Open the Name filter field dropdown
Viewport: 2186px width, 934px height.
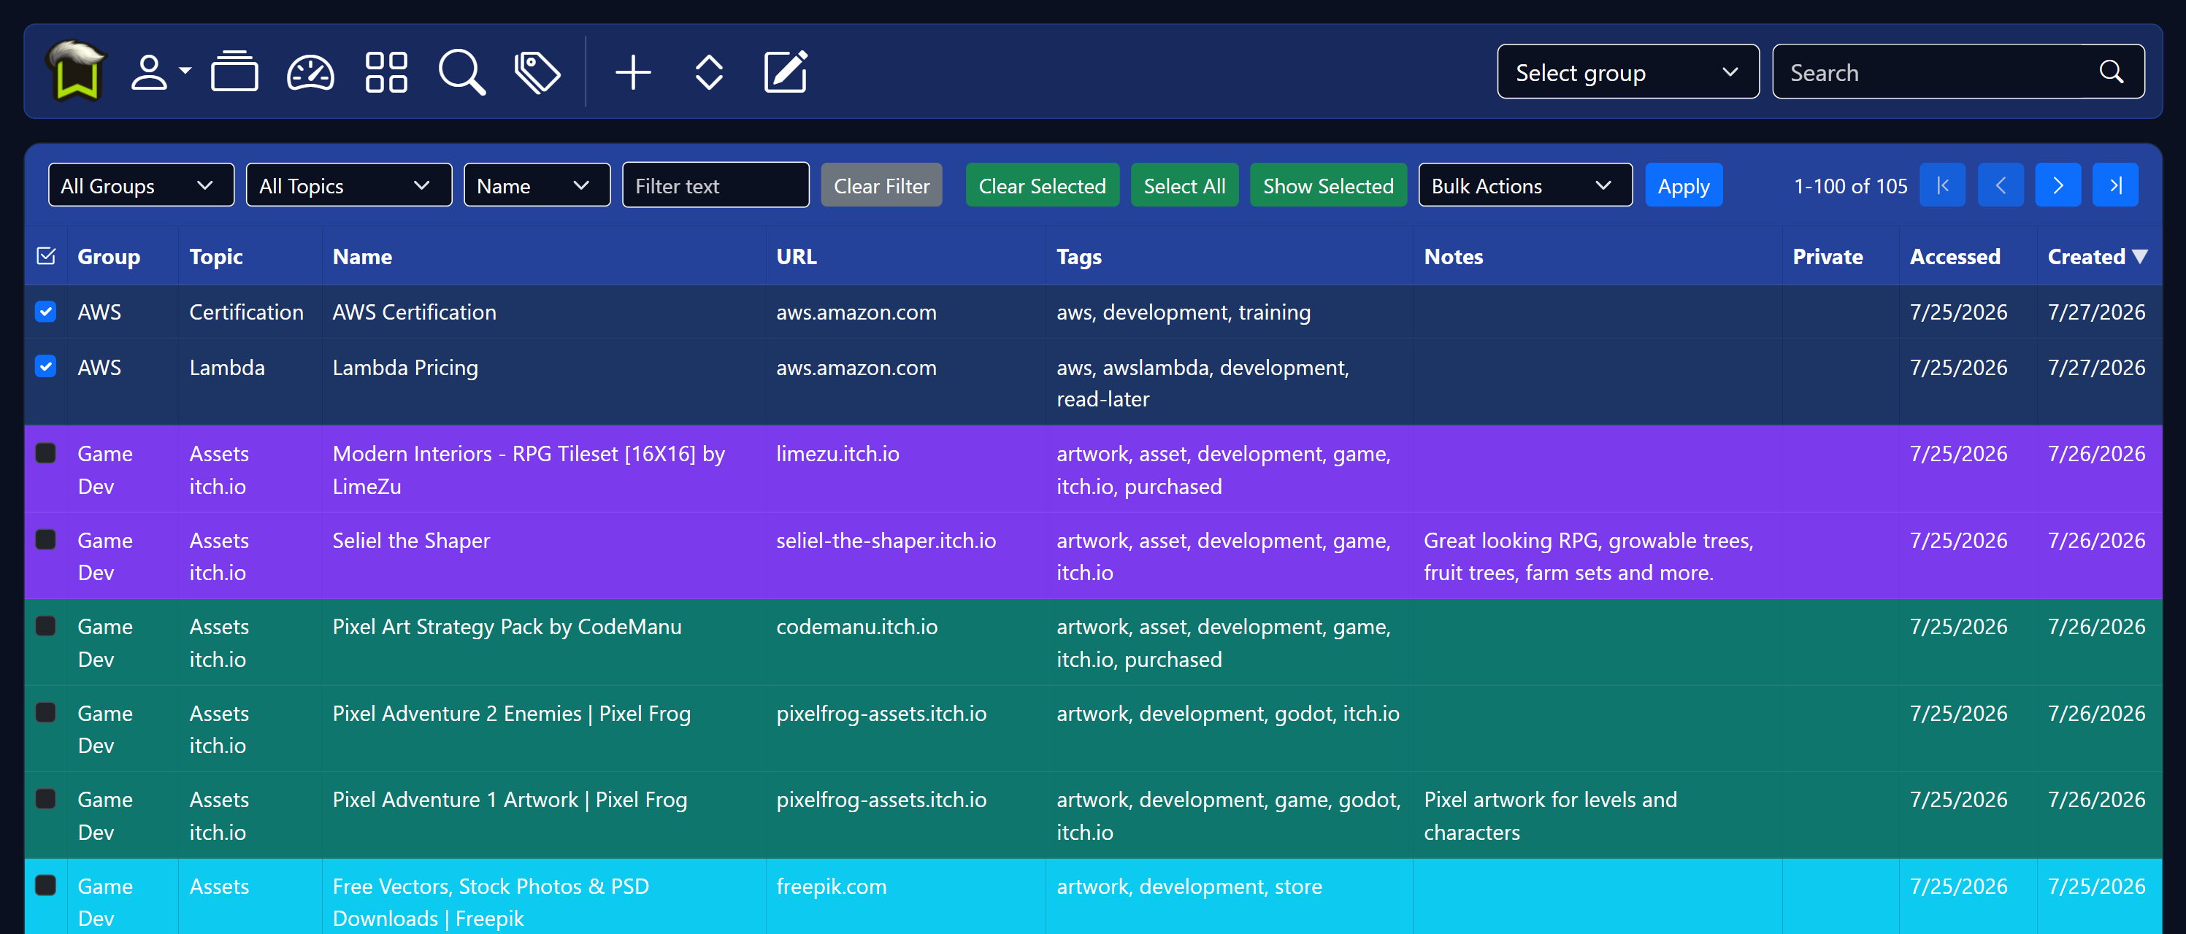point(537,185)
